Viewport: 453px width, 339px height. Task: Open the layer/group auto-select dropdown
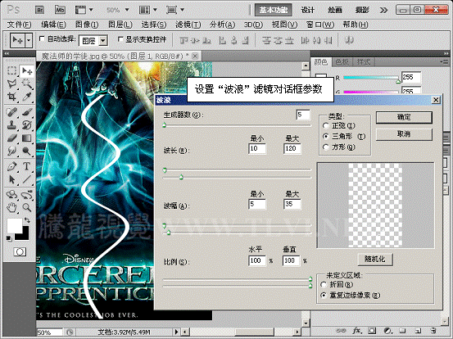point(103,41)
